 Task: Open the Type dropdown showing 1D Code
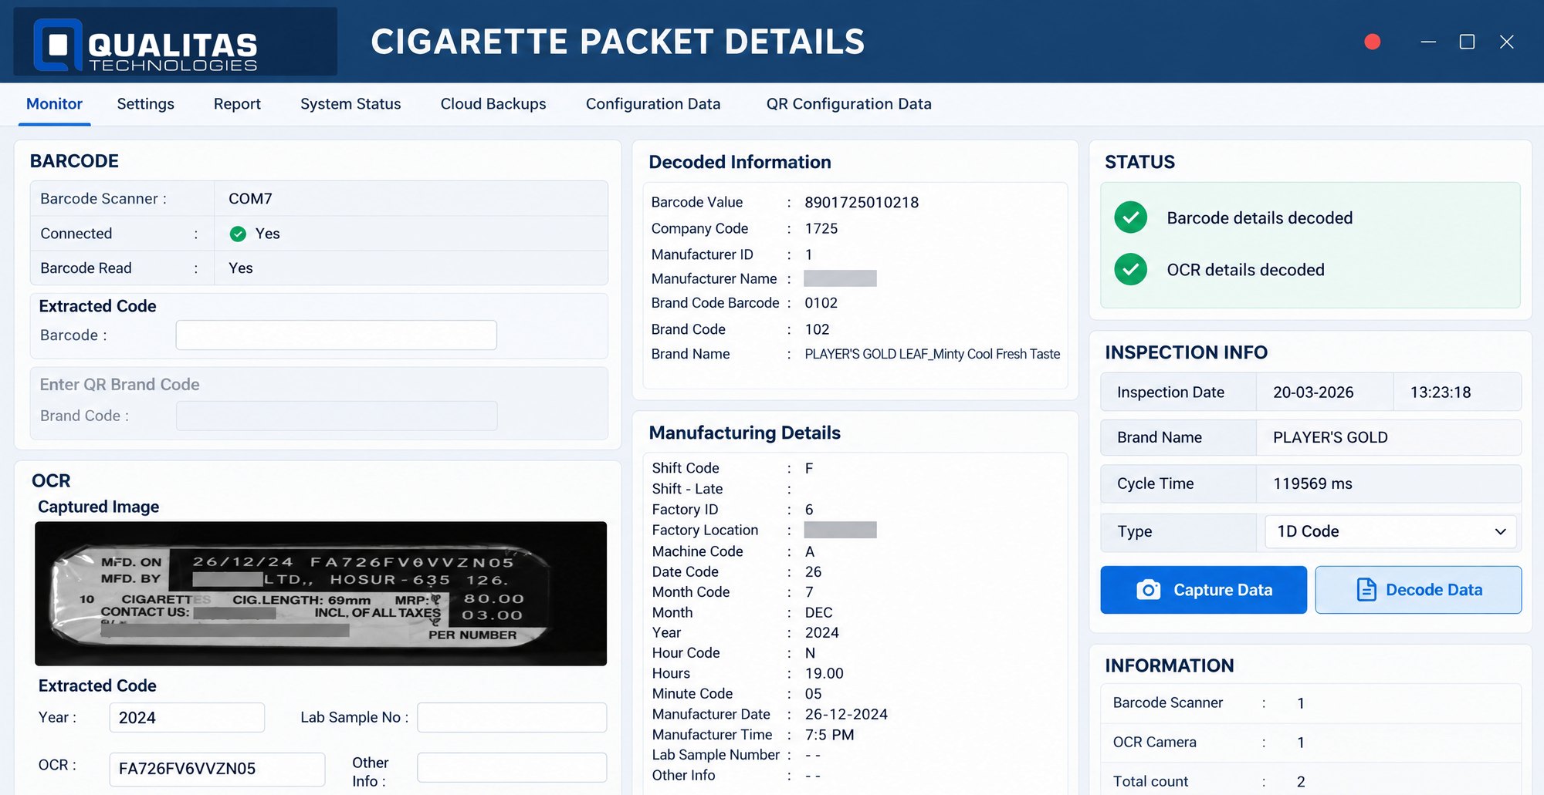click(x=1390, y=531)
